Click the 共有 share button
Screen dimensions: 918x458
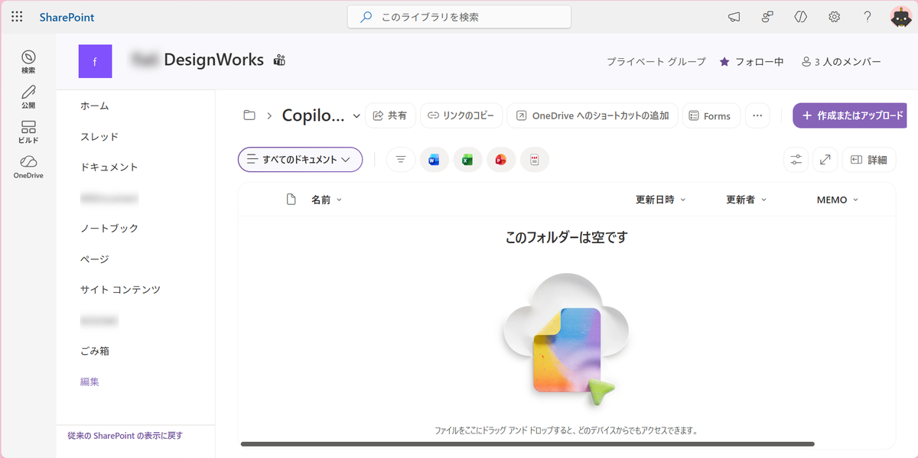(390, 115)
